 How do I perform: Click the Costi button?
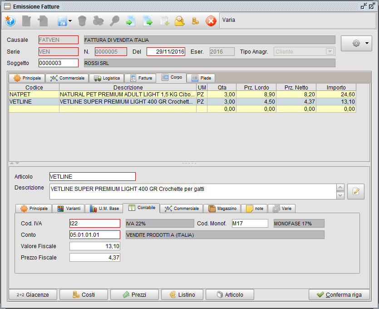tap(84, 295)
